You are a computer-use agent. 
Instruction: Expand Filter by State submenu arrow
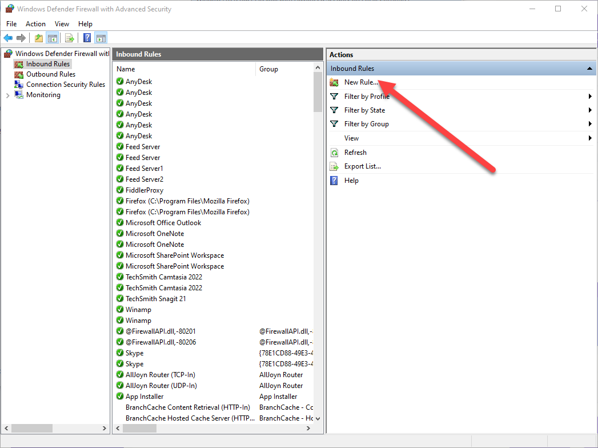coord(589,110)
